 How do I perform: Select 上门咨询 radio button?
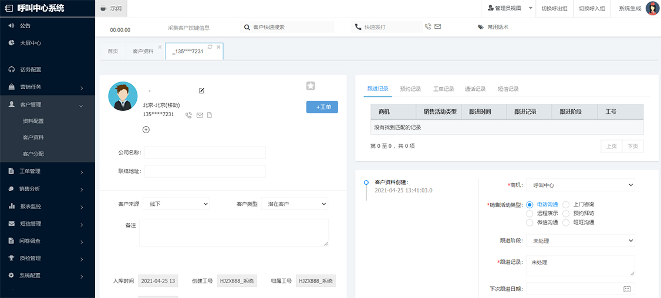click(x=566, y=204)
